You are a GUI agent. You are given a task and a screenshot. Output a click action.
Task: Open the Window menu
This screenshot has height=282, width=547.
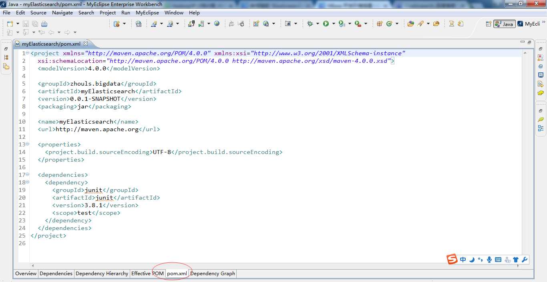point(174,12)
